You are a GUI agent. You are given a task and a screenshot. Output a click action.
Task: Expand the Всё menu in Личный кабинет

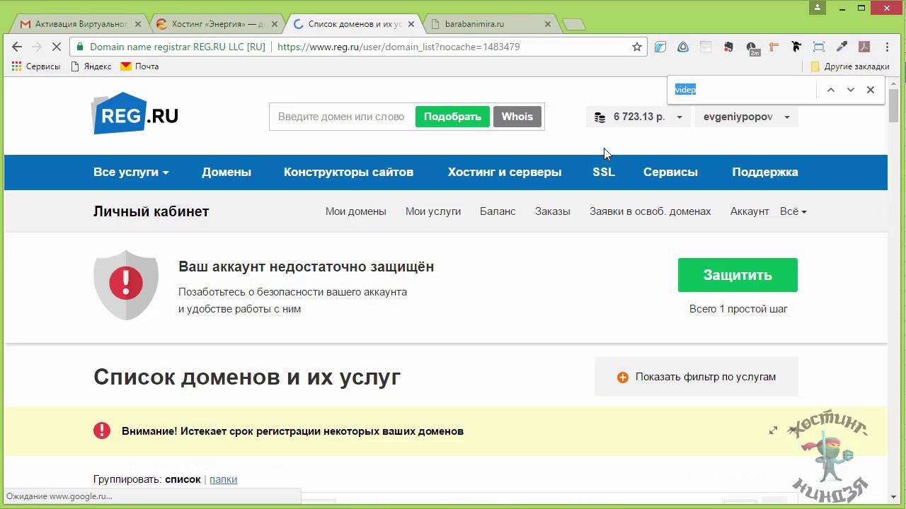(x=793, y=211)
